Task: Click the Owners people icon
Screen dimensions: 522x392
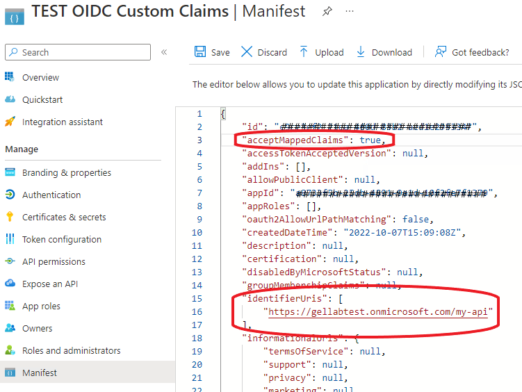Action: pyautogui.click(x=10, y=328)
